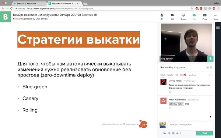Click the Anton Kvashenkin sender name
This screenshot has height=138, width=221.
coord(177,100)
